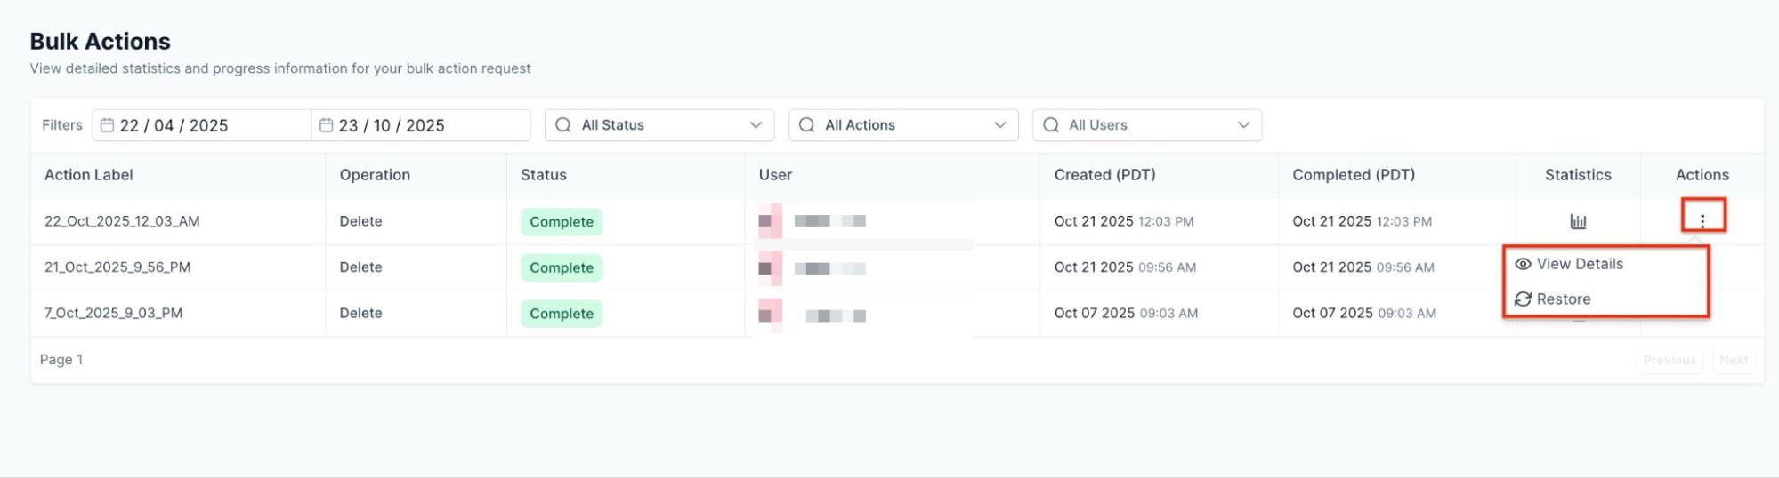This screenshot has height=478, width=1779.
Task: Expand the All Status dropdown
Action: (756, 125)
